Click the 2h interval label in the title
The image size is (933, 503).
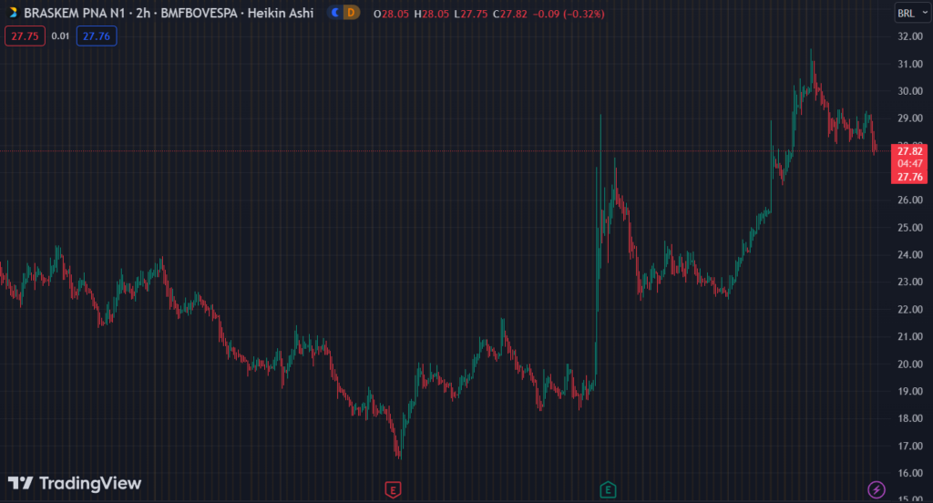(x=143, y=13)
